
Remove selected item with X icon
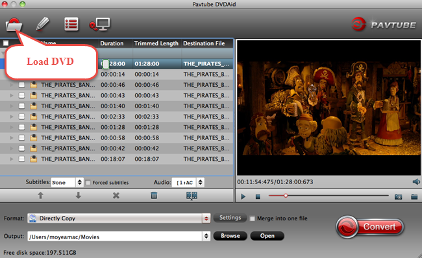[116, 195]
